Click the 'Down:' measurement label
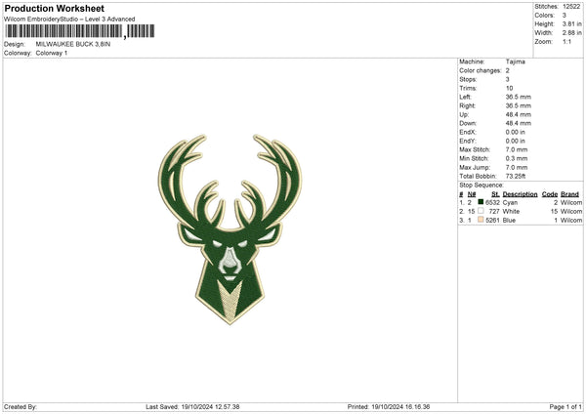The height and width of the screenshot is (414, 586). click(x=468, y=123)
